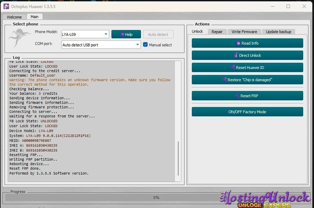Click the "Removing firmware protection..." log line

42,107
